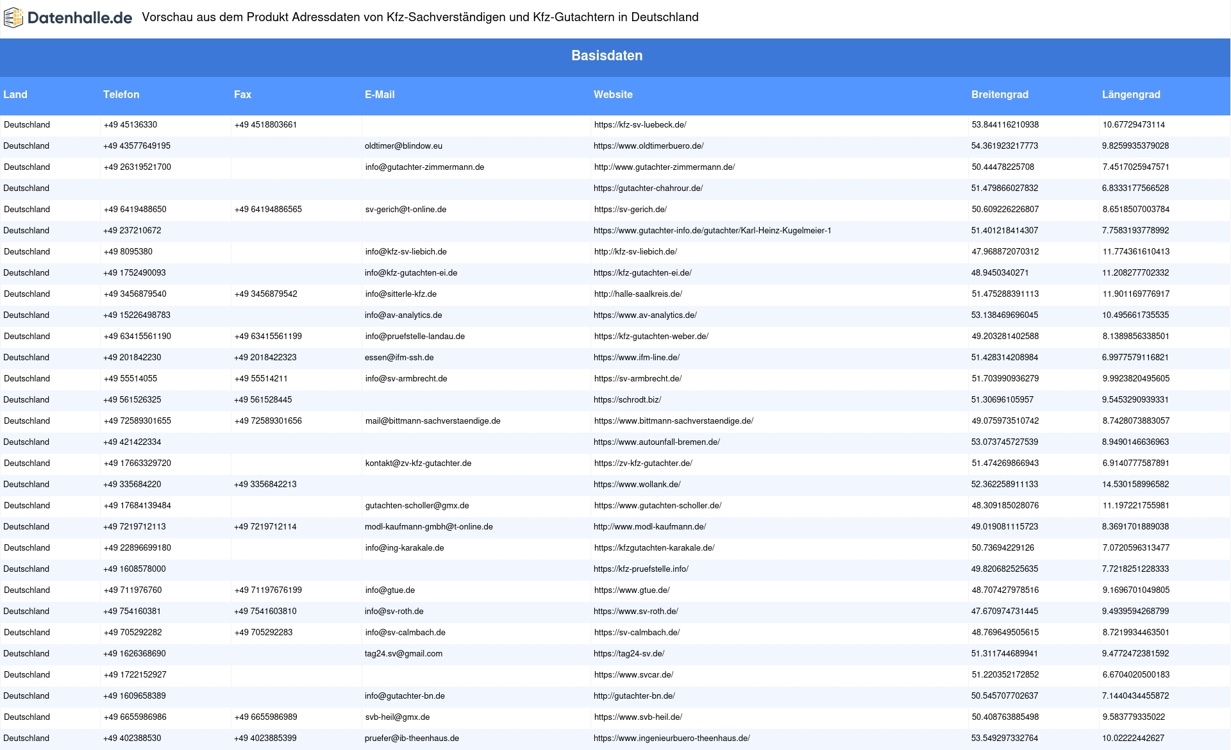This screenshot has width=1231, height=750.
Task: Select the Basisdaten section header
Action: pyautogui.click(x=607, y=56)
